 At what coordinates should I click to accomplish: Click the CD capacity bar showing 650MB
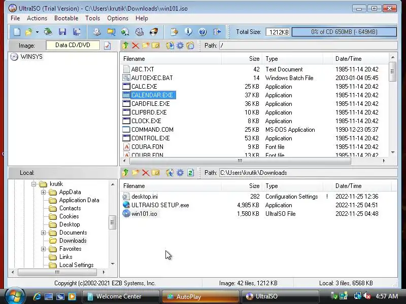point(344,32)
